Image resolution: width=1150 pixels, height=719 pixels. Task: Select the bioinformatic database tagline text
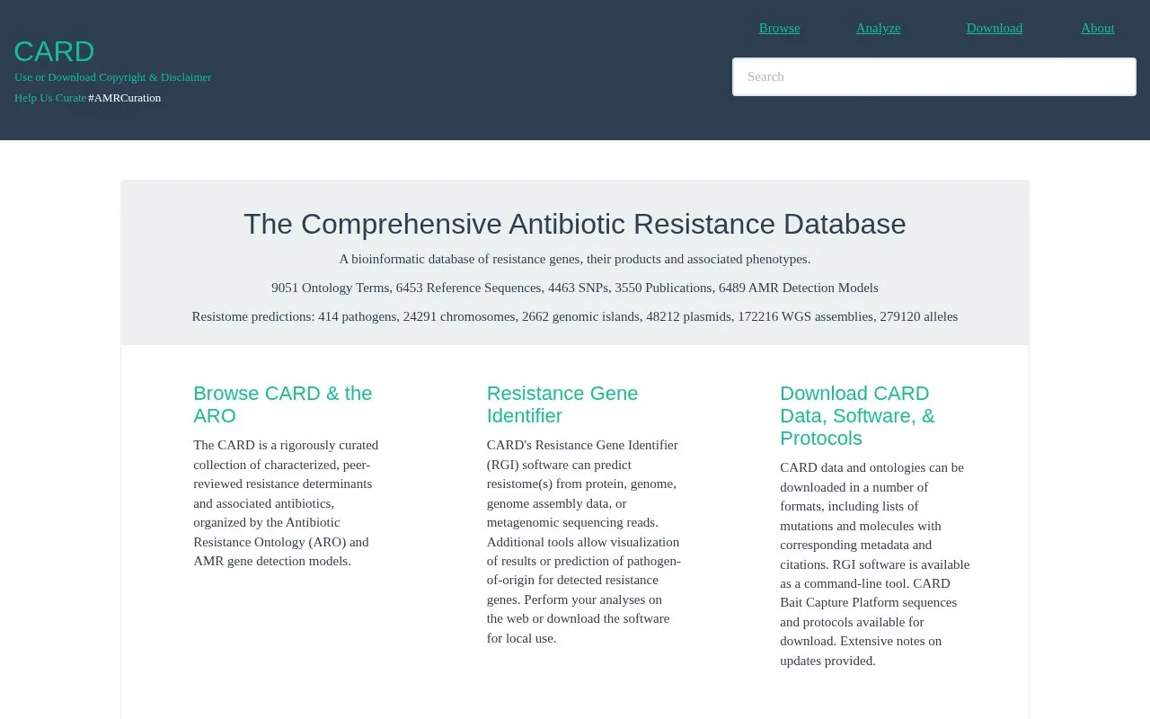pos(575,259)
